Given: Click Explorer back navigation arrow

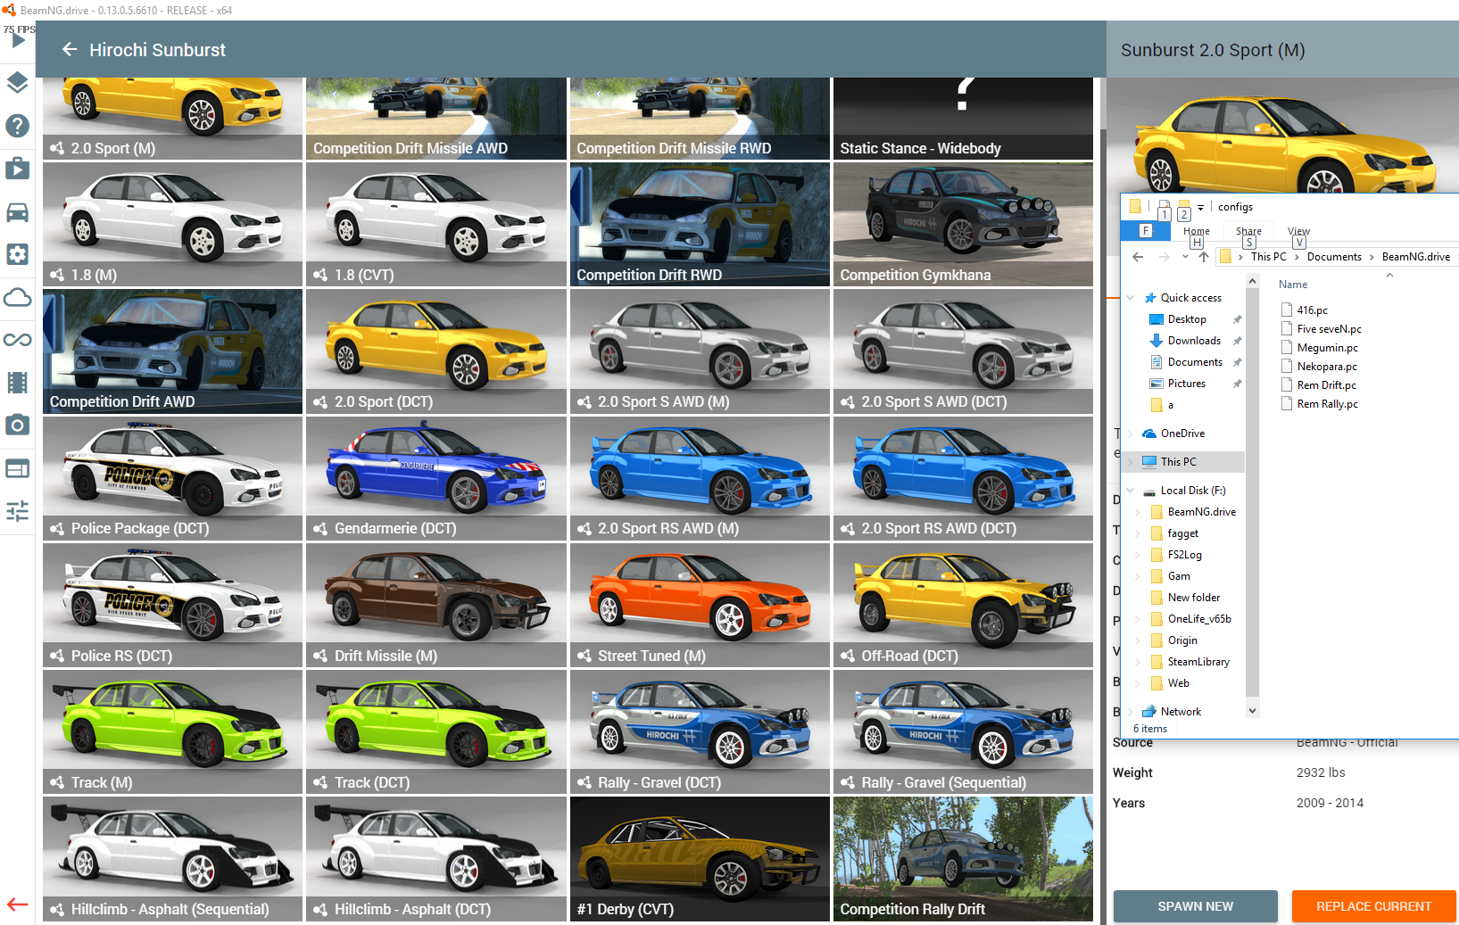Looking at the screenshot, I should [x=1137, y=257].
